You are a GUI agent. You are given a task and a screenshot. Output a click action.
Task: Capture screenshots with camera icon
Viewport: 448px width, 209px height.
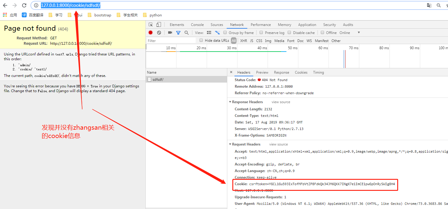pyautogui.click(x=170, y=32)
